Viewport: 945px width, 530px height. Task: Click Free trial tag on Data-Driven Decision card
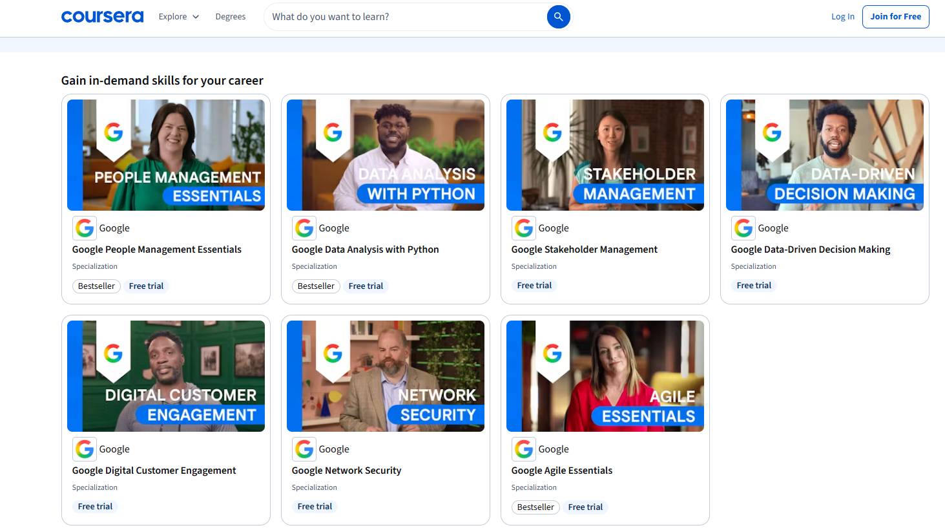754,286
